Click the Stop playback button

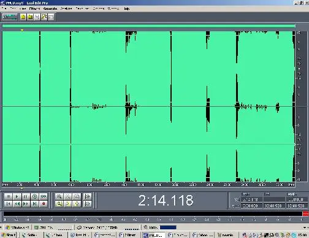tap(9, 196)
